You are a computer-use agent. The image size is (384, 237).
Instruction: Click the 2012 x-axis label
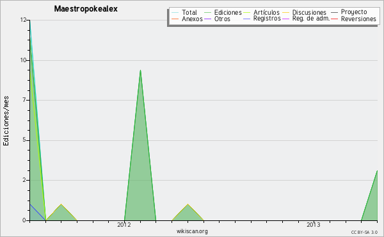click(x=124, y=225)
